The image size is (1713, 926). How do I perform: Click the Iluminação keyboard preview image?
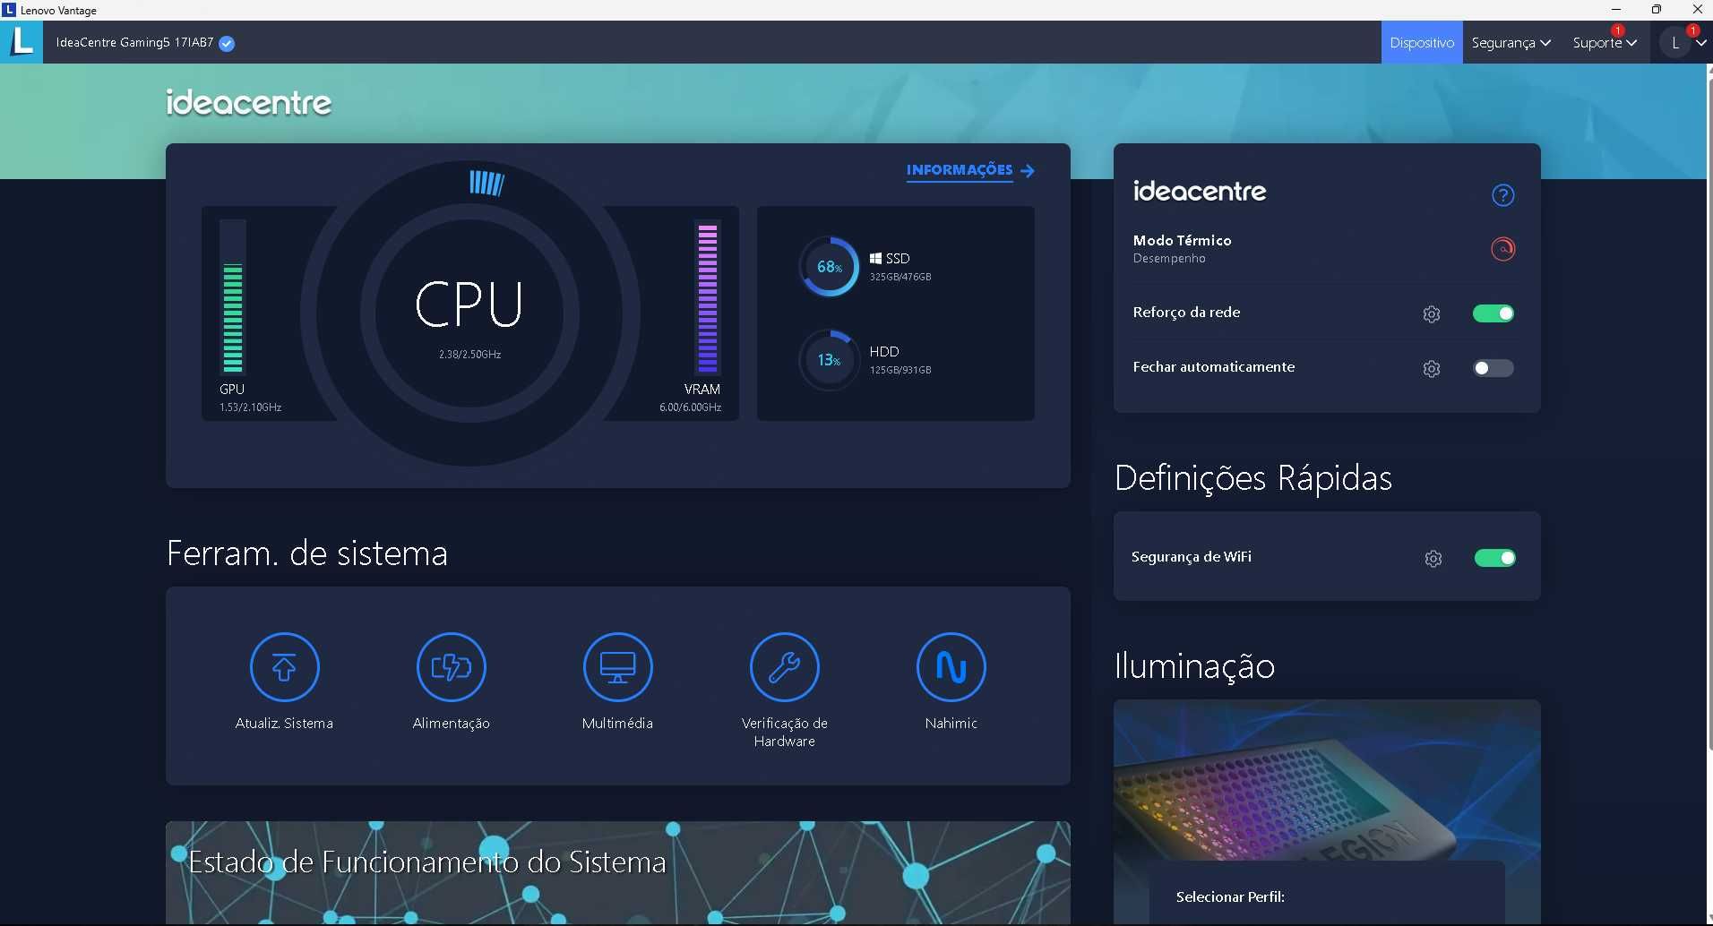[x=1327, y=779]
